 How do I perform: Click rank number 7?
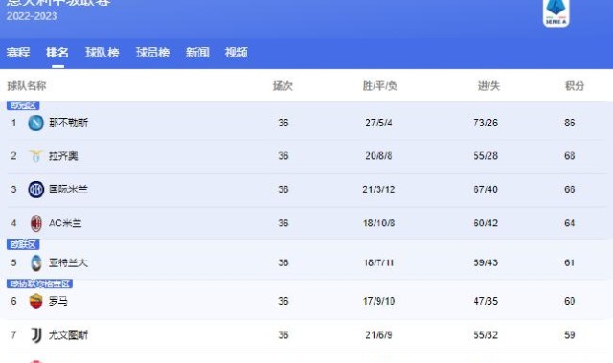(13, 335)
